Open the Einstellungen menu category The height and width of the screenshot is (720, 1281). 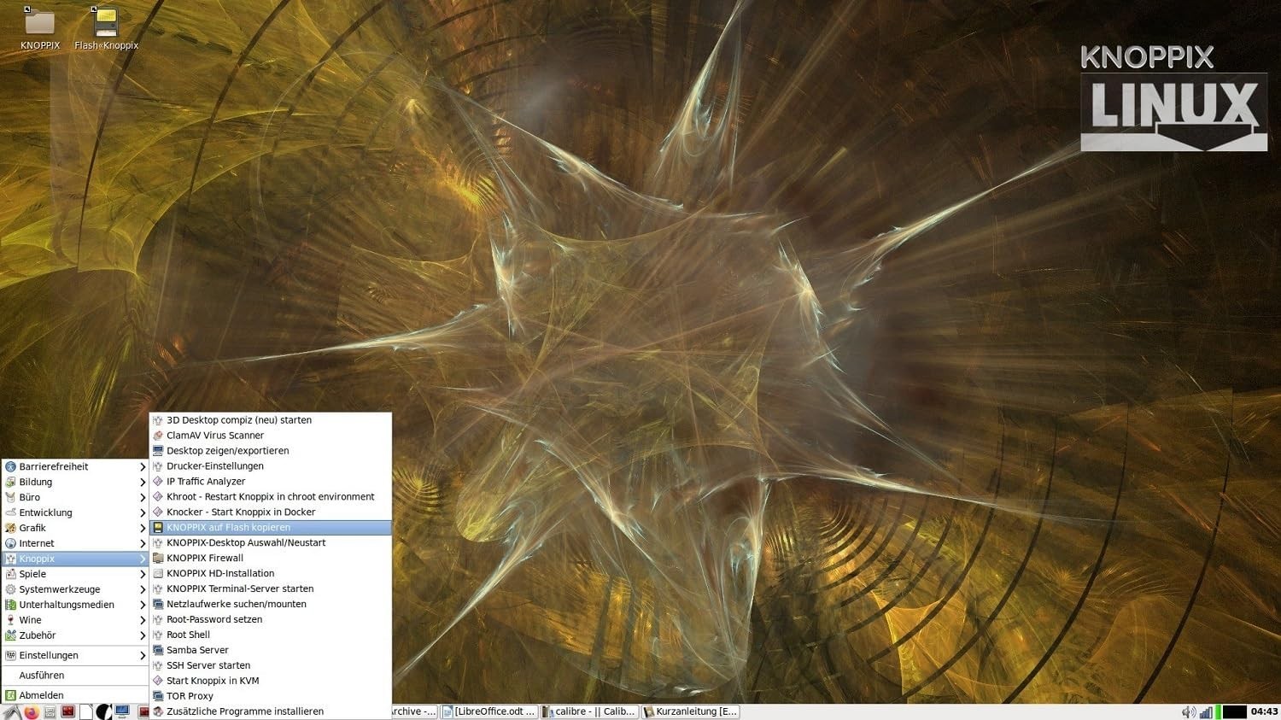pyautogui.click(x=75, y=656)
